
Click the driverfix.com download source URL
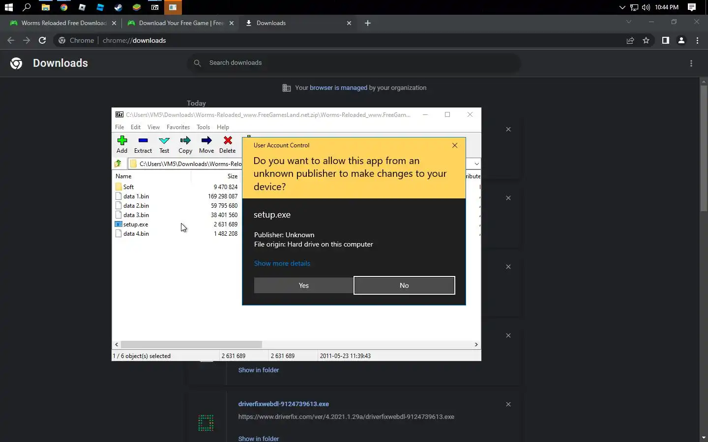[346, 417]
